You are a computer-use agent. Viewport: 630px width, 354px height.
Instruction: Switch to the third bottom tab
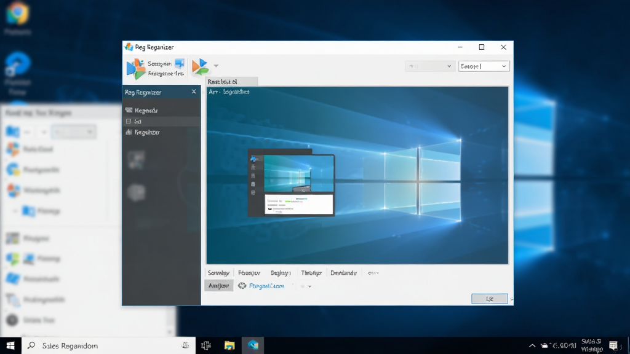281,273
